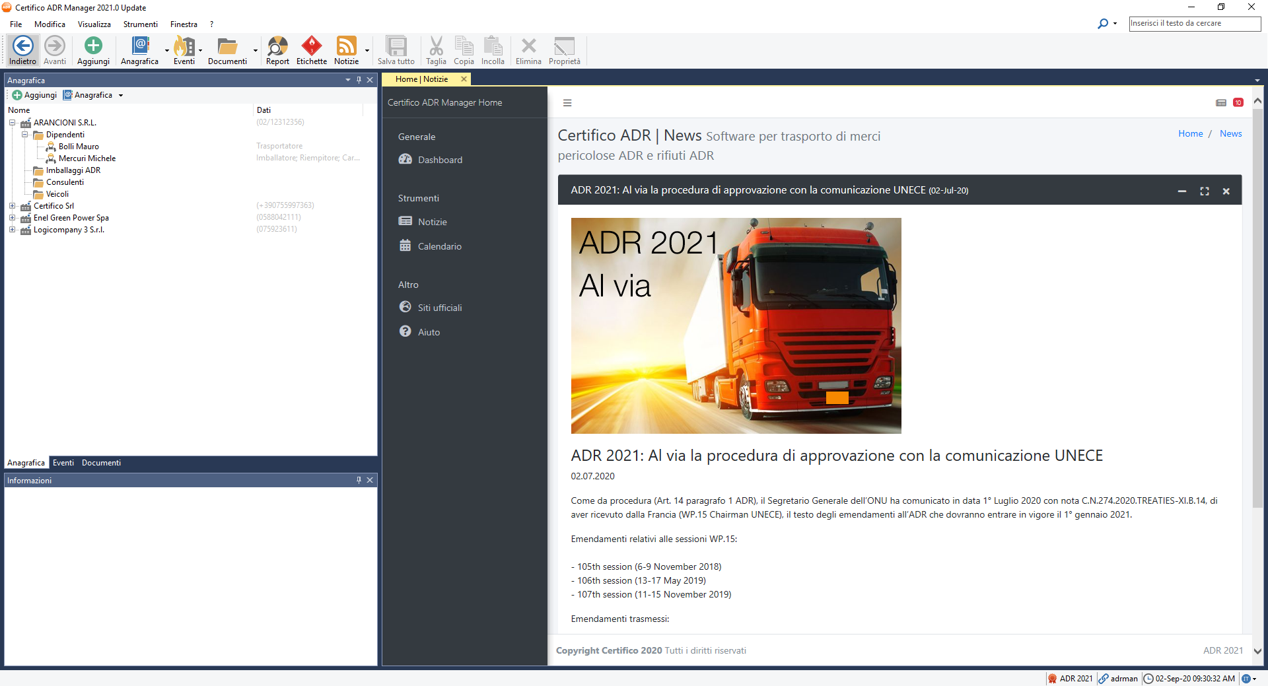Open the Documenti dropdown arrow
Screen dimensions: 1268x686
coord(255,51)
